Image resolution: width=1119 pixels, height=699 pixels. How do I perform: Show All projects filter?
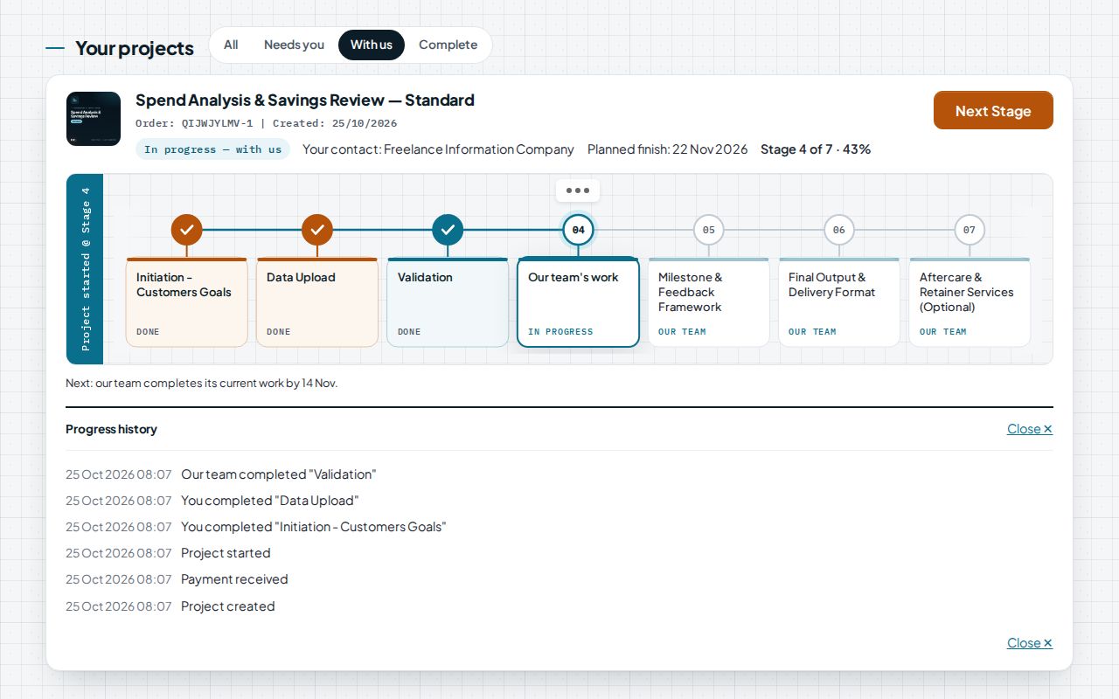point(231,45)
